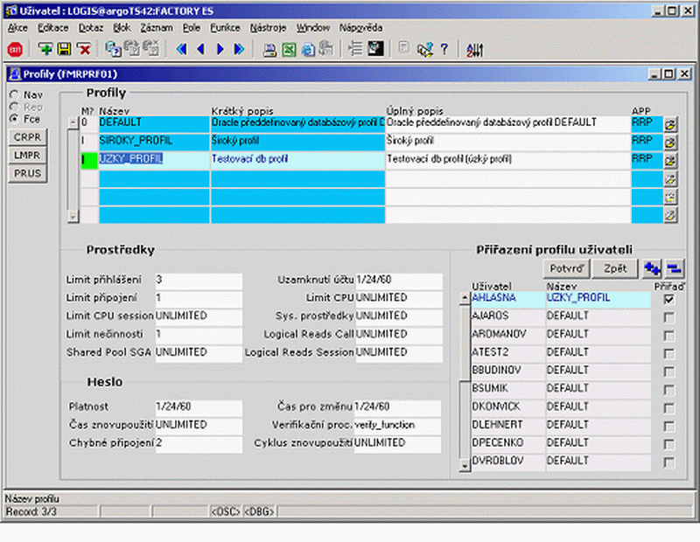This screenshot has height=542, width=700.
Task: Click the black square toolbar icon
Action: [x=375, y=49]
